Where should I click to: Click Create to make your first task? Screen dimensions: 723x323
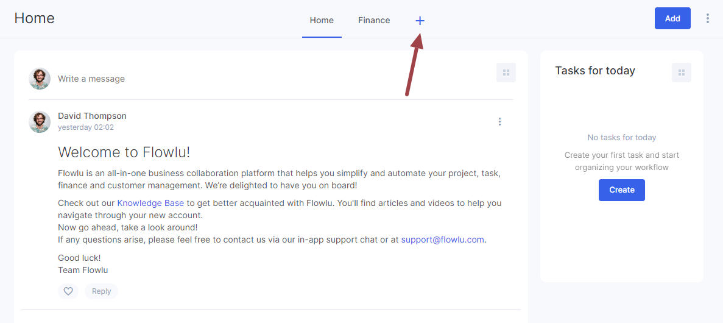(x=621, y=190)
